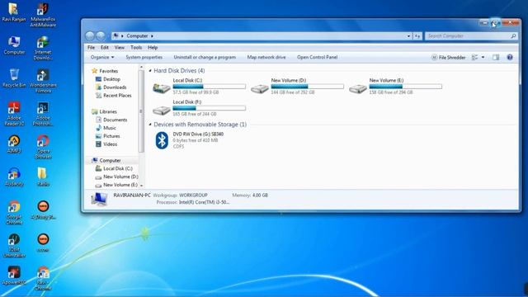
Task: Select the IObit Uninstaller desktop shortcut
Action: click(14, 246)
